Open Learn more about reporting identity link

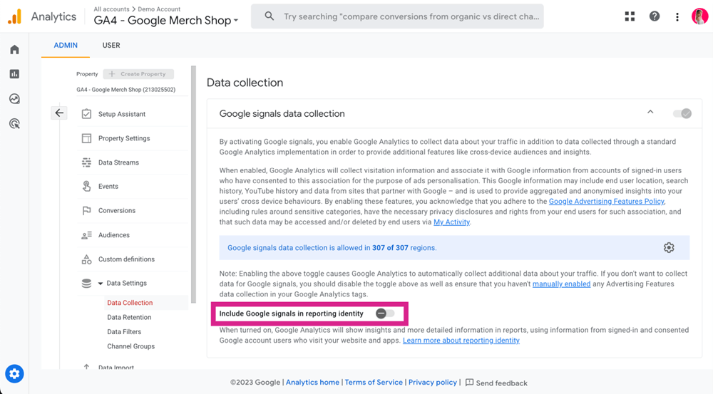[461, 341]
